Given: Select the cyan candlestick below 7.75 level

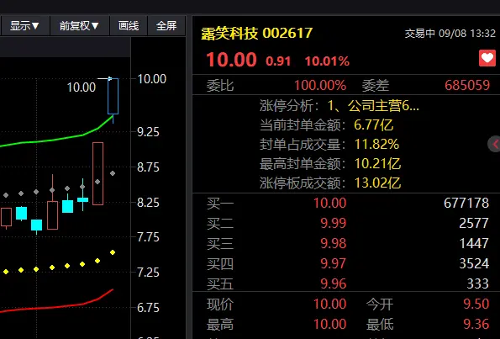Looking at the screenshot, I should click(x=37, y=225).
